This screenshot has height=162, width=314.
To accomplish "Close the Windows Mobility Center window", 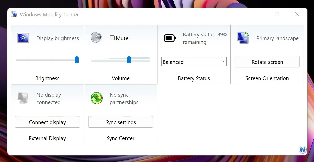I will coord(297,14).
